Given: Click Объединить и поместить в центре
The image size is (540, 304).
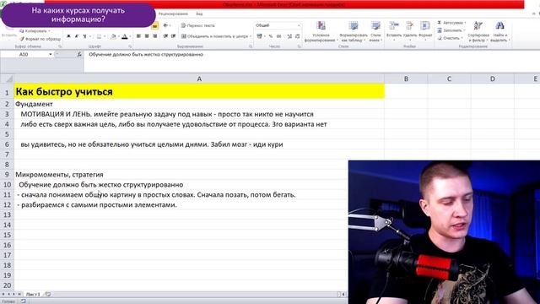Looking at the screenshot, I should coord(215,36).
